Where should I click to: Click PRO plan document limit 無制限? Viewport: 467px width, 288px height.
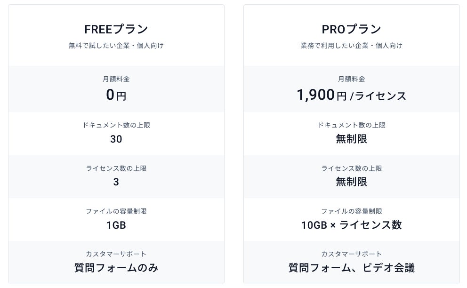(x=351, y=139)
